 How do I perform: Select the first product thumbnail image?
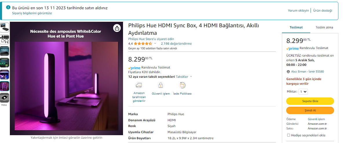click(x=5, y=27)
